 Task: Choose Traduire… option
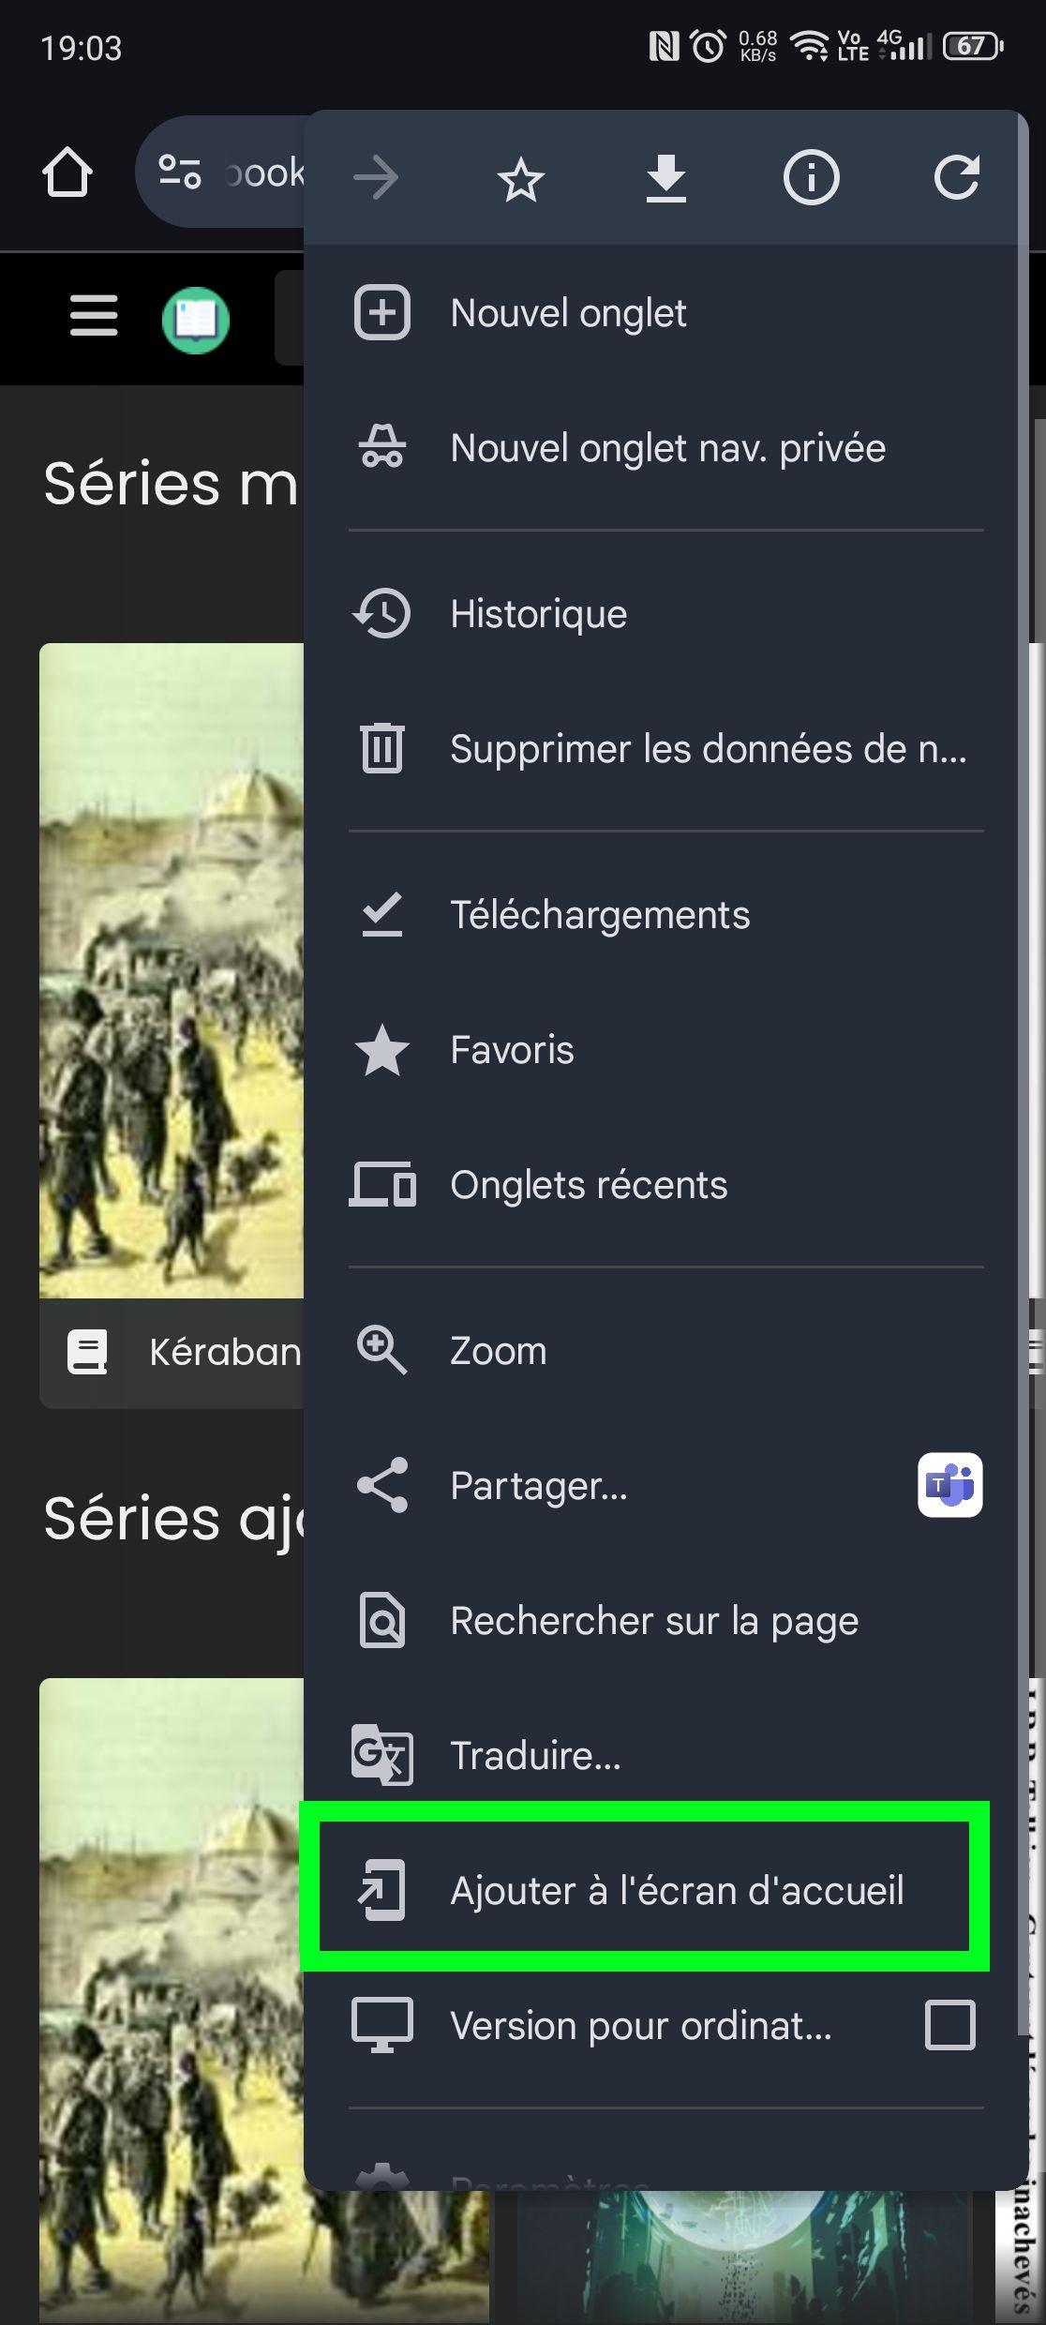pos(535,1755)
